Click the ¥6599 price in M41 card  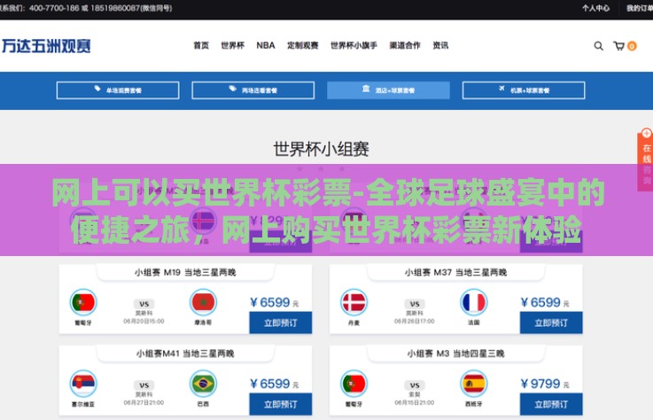point(274,384)
